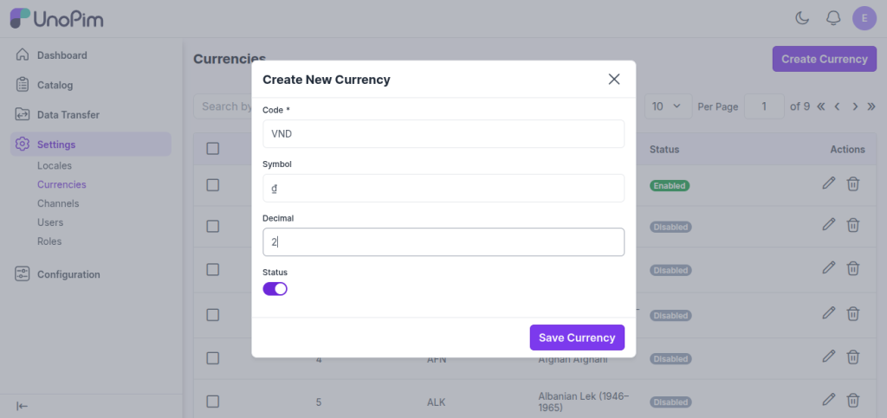887x418 pixels.
Task: Click edit pencil for the Enabled currency row
Action: [x=829, y=183]
